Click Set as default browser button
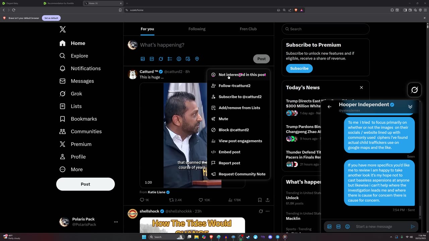The height and width of the screenshot is (241, 429). coord(51,18)
